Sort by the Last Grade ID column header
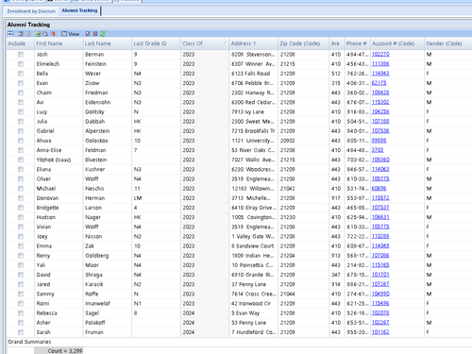 pyautogui.click(x=156, y=43)
